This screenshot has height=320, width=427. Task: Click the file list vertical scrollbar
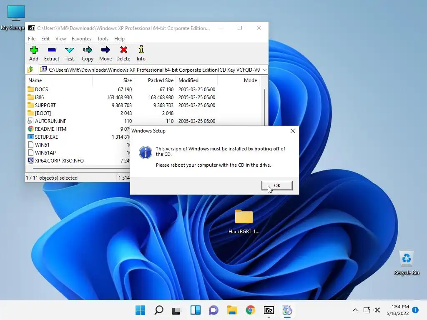[264, 107]
